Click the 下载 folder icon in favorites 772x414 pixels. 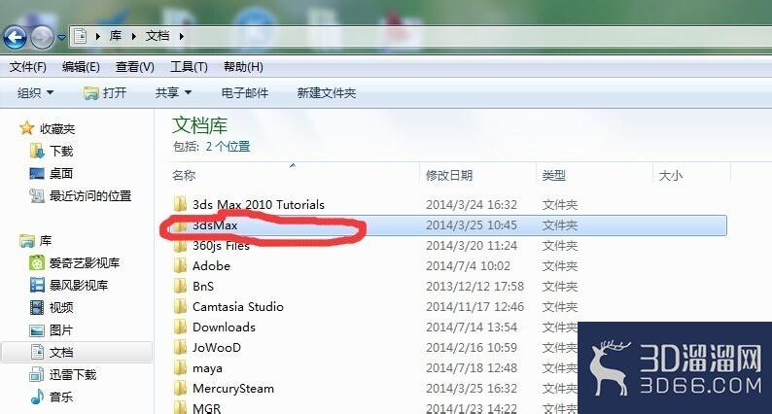36,152
